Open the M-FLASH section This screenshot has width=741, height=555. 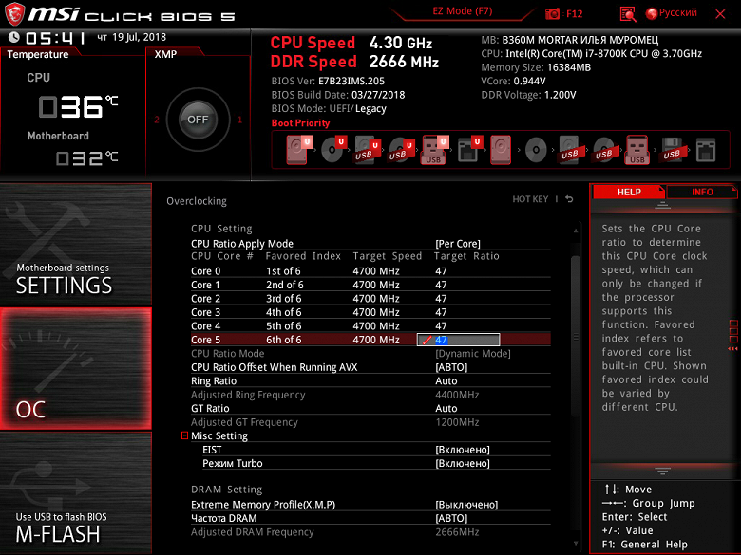tap(76, 493)
